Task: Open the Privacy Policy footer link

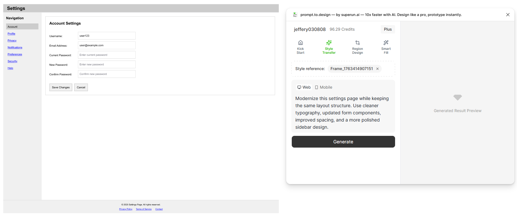Action: 126,209
